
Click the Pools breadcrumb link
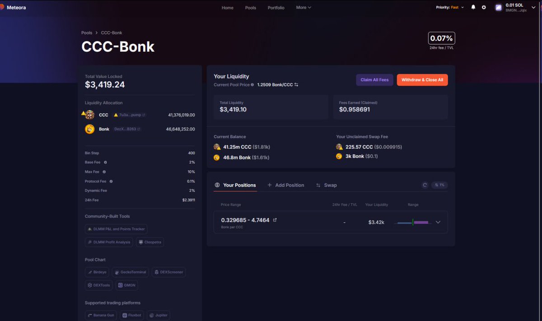coord(87,33)
